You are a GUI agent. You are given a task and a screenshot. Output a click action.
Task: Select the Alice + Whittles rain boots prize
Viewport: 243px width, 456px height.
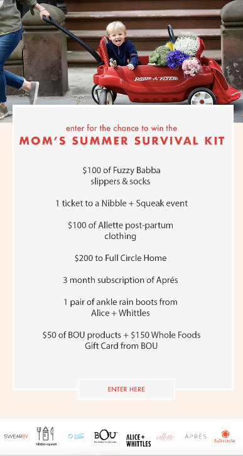121,307
